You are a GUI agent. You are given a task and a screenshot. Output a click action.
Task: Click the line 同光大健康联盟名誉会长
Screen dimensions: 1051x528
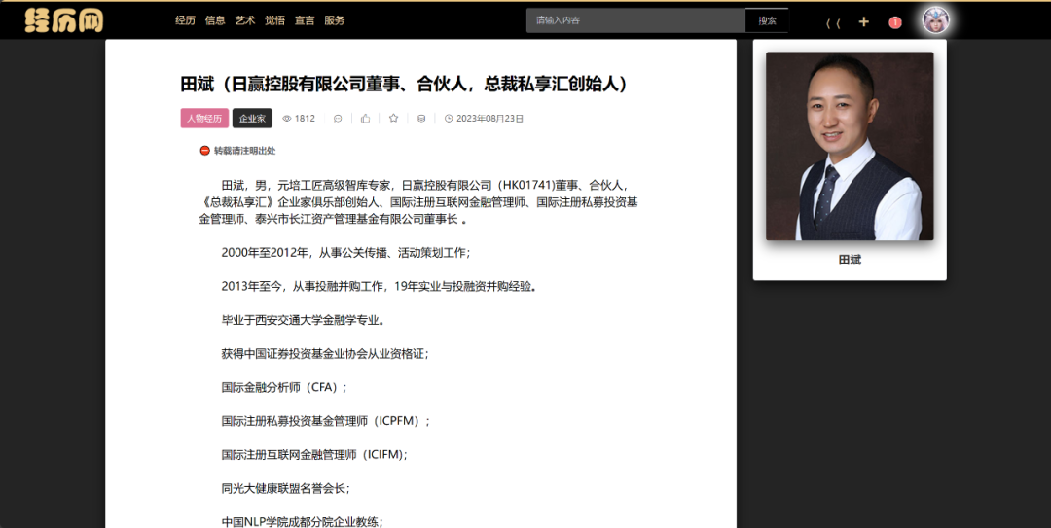click(x=285, y=488)
